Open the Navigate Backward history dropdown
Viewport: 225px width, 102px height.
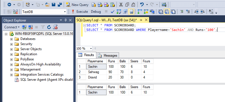[14, 5]
